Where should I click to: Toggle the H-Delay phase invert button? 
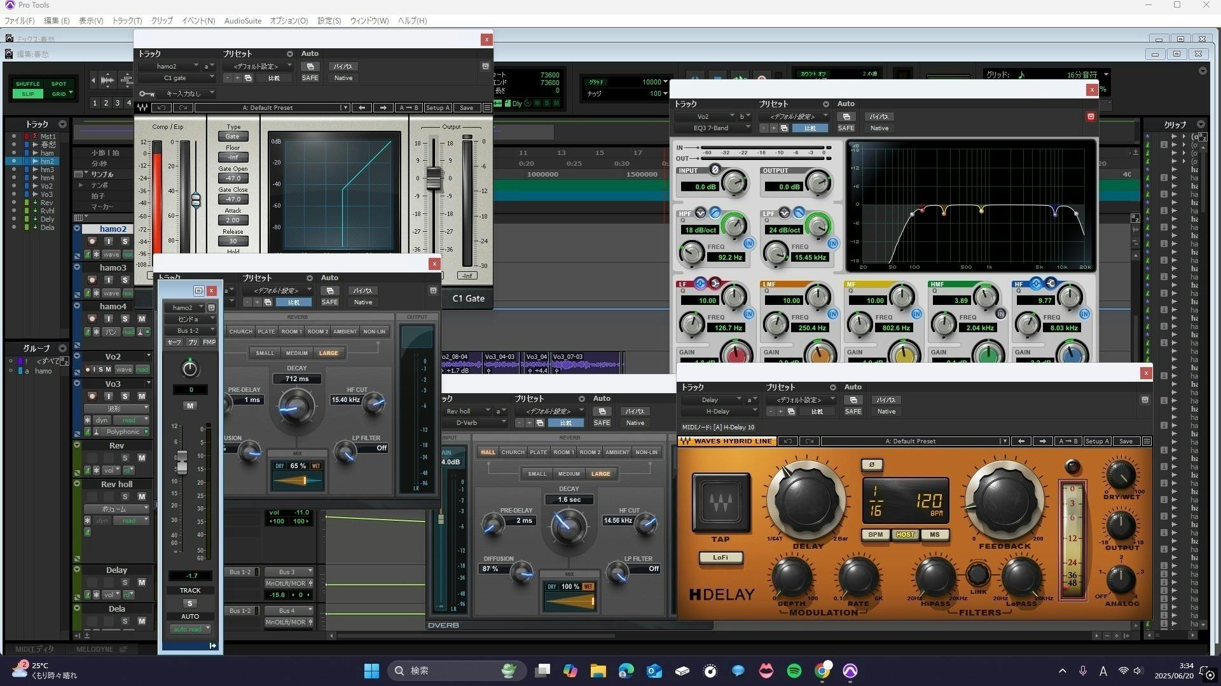click(x=871, y=465)
